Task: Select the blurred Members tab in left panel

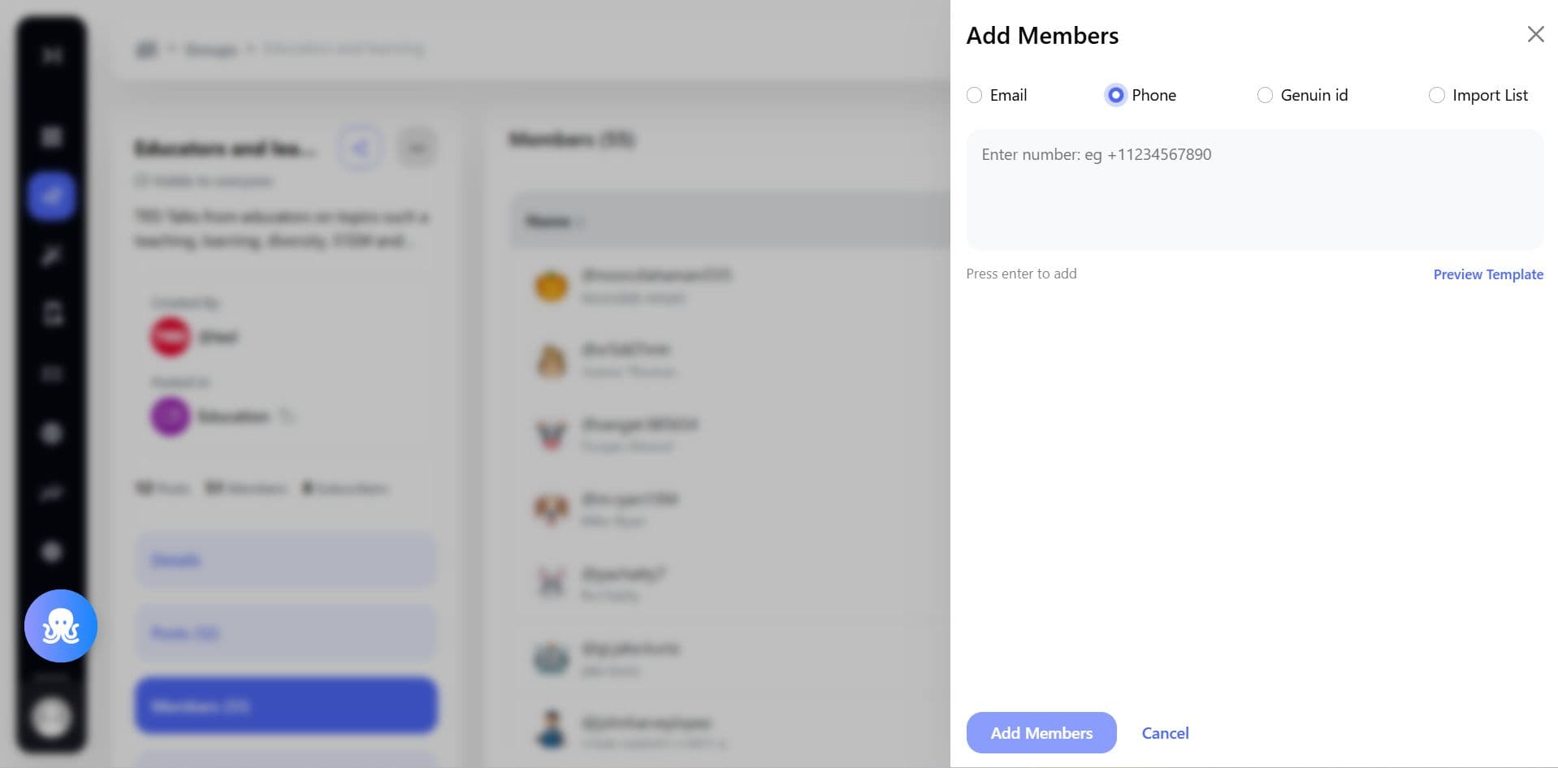Action: pos(286,705)
